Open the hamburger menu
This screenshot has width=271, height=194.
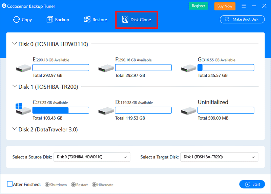pyautogui.click(x=244, y=6)
